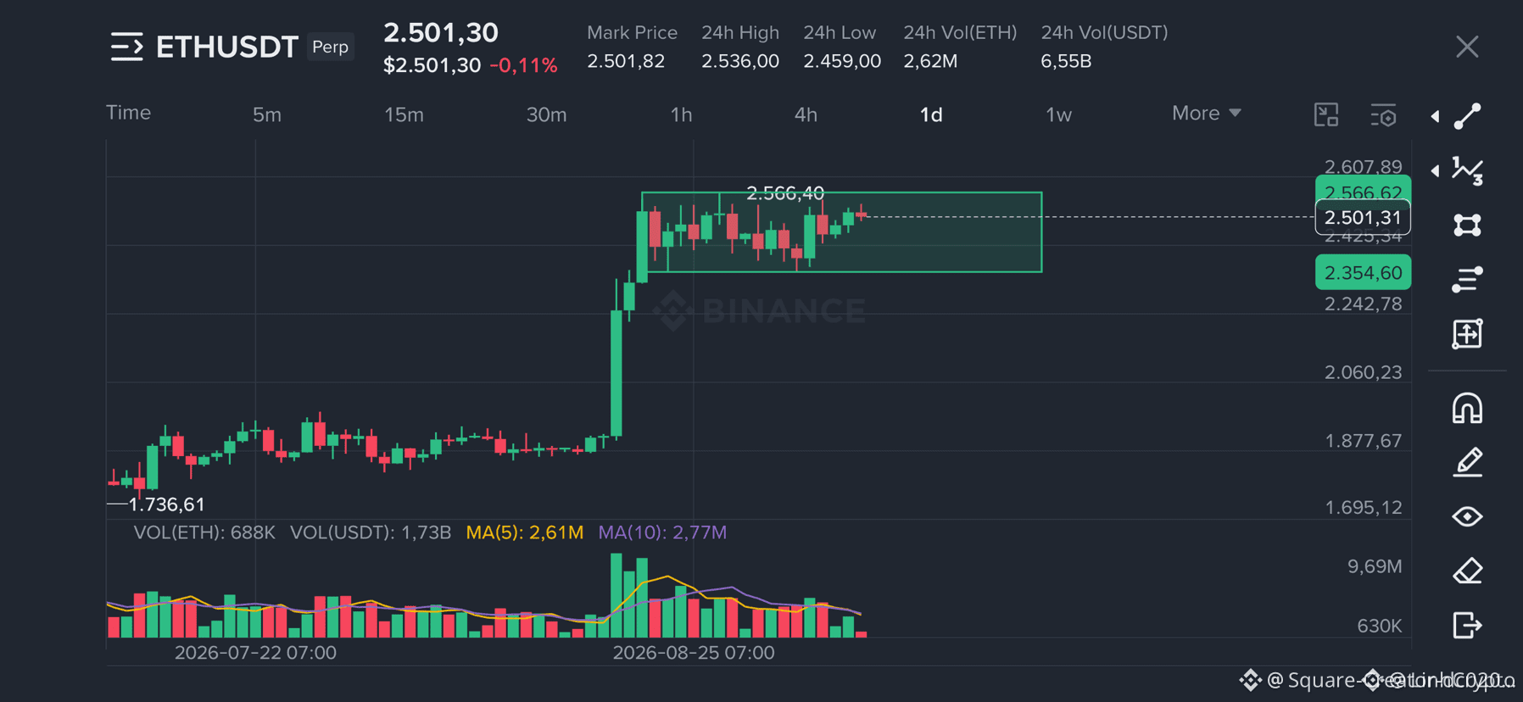Open the horizontal lines drawing tool

(x=1468, y=279)
